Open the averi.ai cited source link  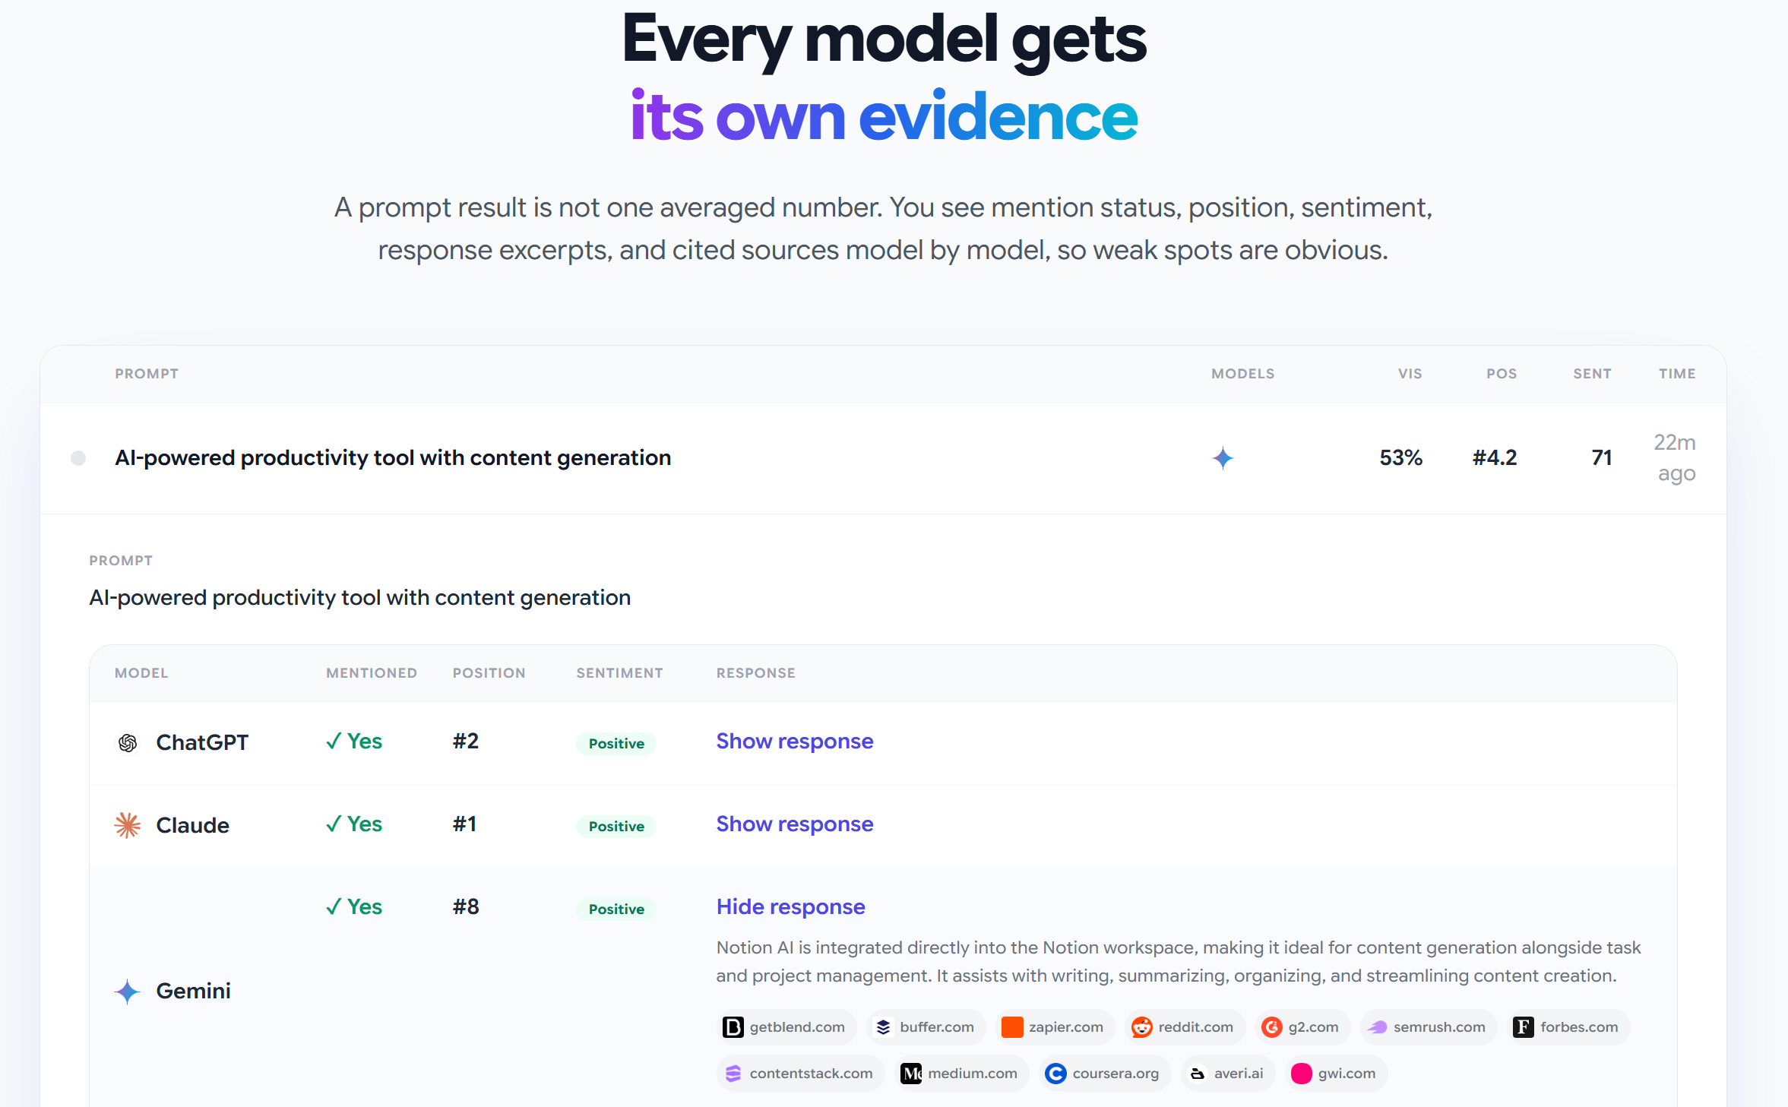pyautogui.click(x=1226, y=1073)
